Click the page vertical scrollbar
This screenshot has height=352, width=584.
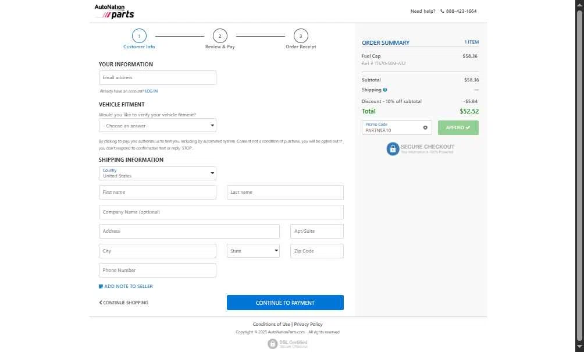pos(579,175)
